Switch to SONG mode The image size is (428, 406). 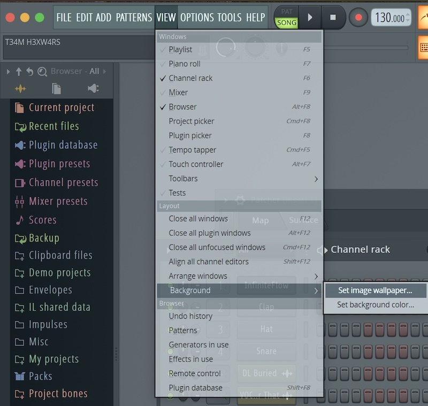point(287,23)
